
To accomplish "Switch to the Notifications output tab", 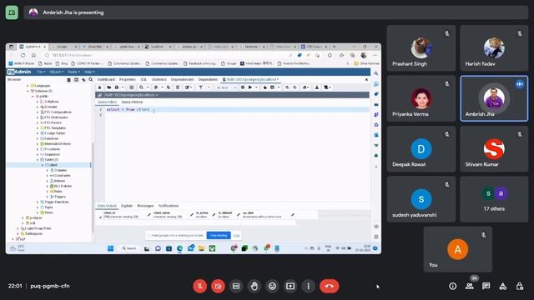I will pyautogui.click(x=169, y=206).
